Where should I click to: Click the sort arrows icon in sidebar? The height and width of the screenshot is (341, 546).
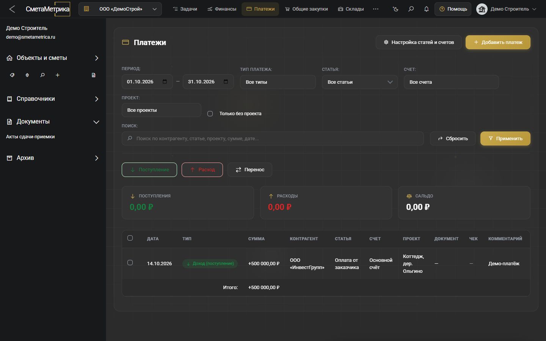point(27,75)
